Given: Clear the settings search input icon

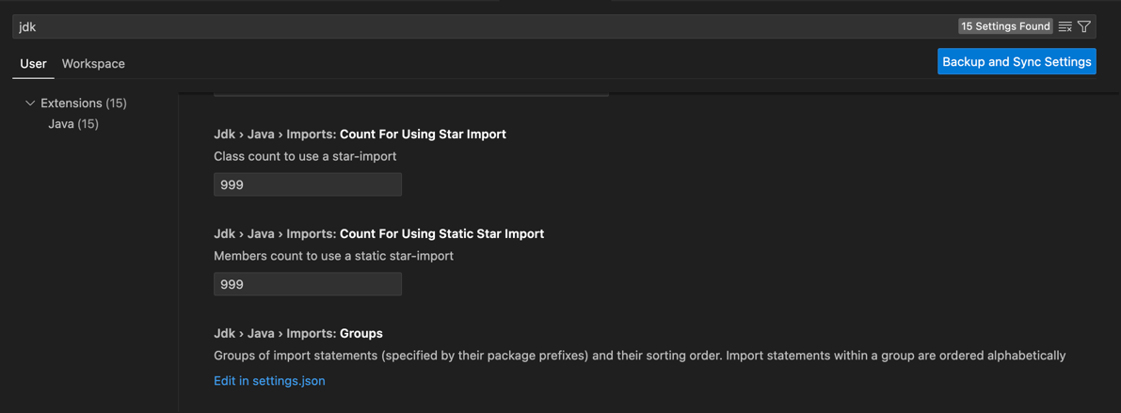Looking at the screenshot, I should 1065,27.
